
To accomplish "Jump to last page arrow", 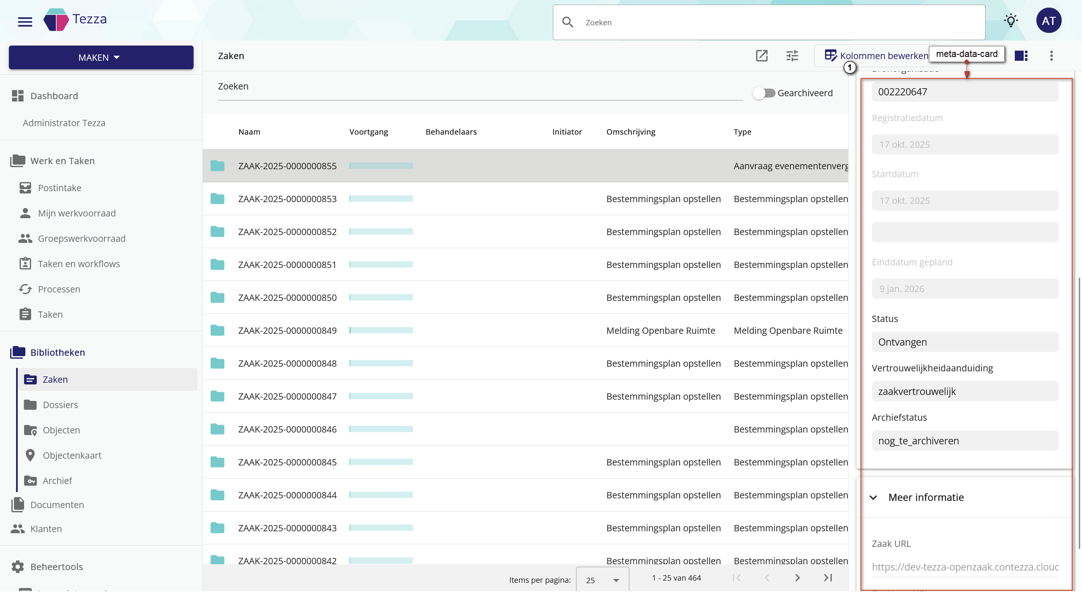I will coord(828,578).
